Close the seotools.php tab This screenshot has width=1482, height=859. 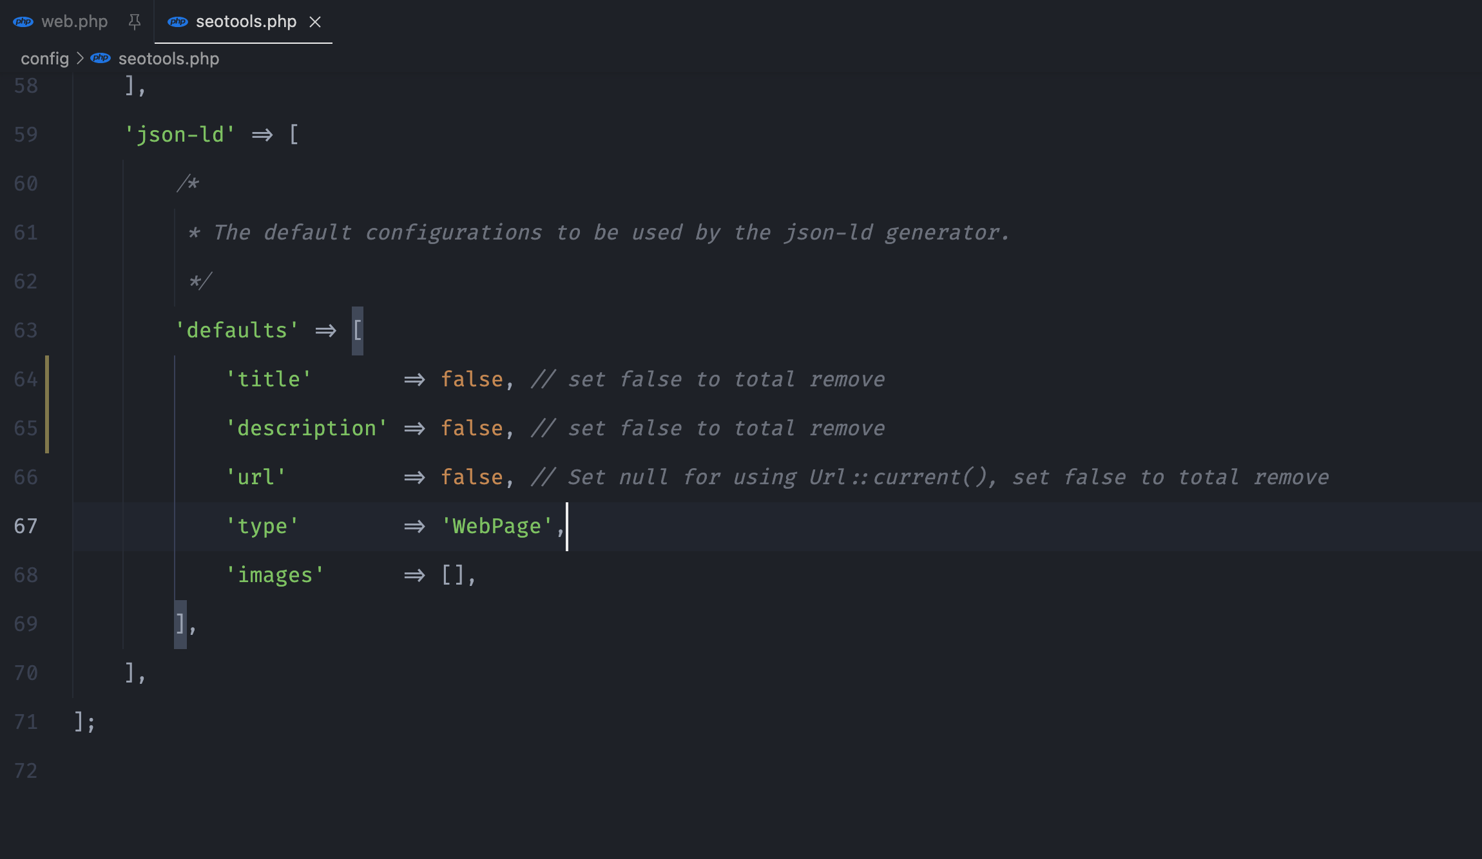(315, 21)
